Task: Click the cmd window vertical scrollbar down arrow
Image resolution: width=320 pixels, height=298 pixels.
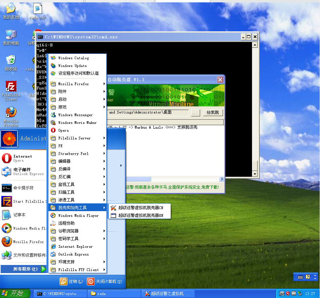Action: [x=255, y=174]
